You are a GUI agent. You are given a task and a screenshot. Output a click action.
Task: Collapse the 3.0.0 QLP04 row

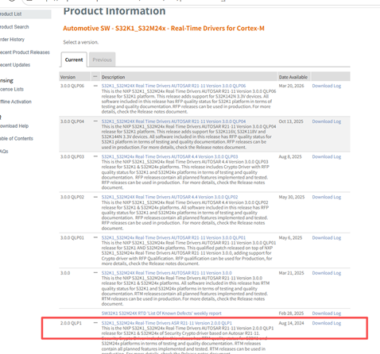[95, 121]
